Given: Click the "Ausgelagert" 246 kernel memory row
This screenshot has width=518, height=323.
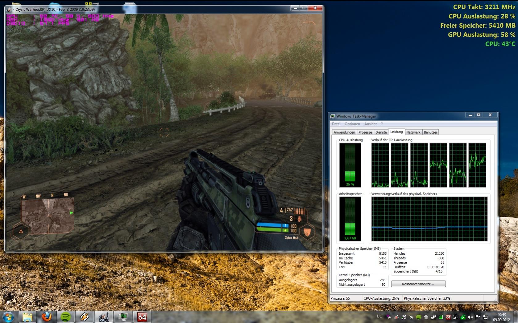Looking at the screenshot, I should (x=362, y=280).
